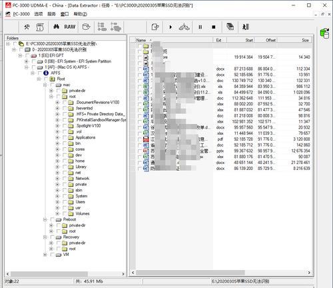The height and width of the screenshot is (288, 333).
Task: Expand the .Spotlight-V100 folder node
Action: click(x=57, y=126)
